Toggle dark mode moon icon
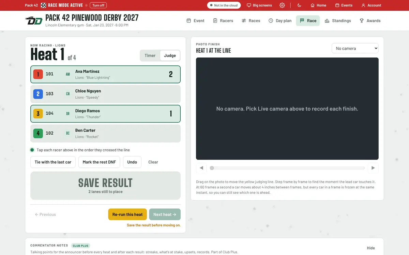Viewport: 409px width, 255px height. click(299, 5)
